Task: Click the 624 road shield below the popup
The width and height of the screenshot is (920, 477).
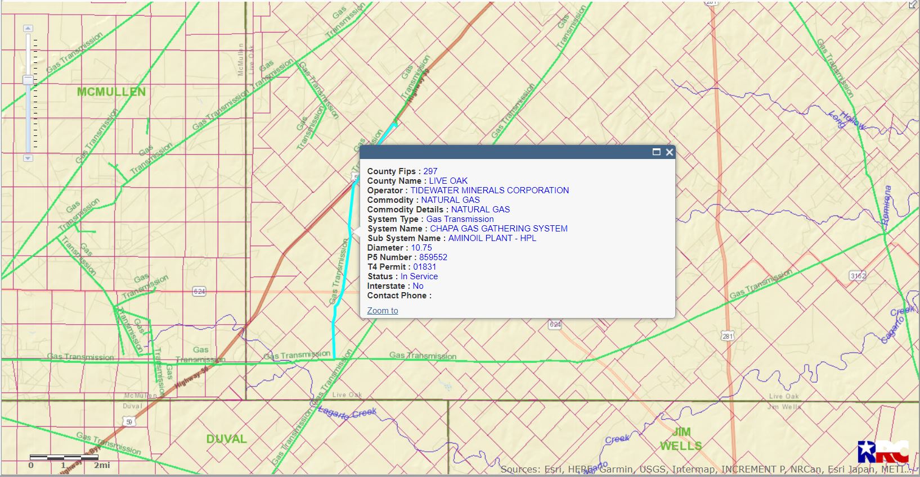Action: pos(555,325)
